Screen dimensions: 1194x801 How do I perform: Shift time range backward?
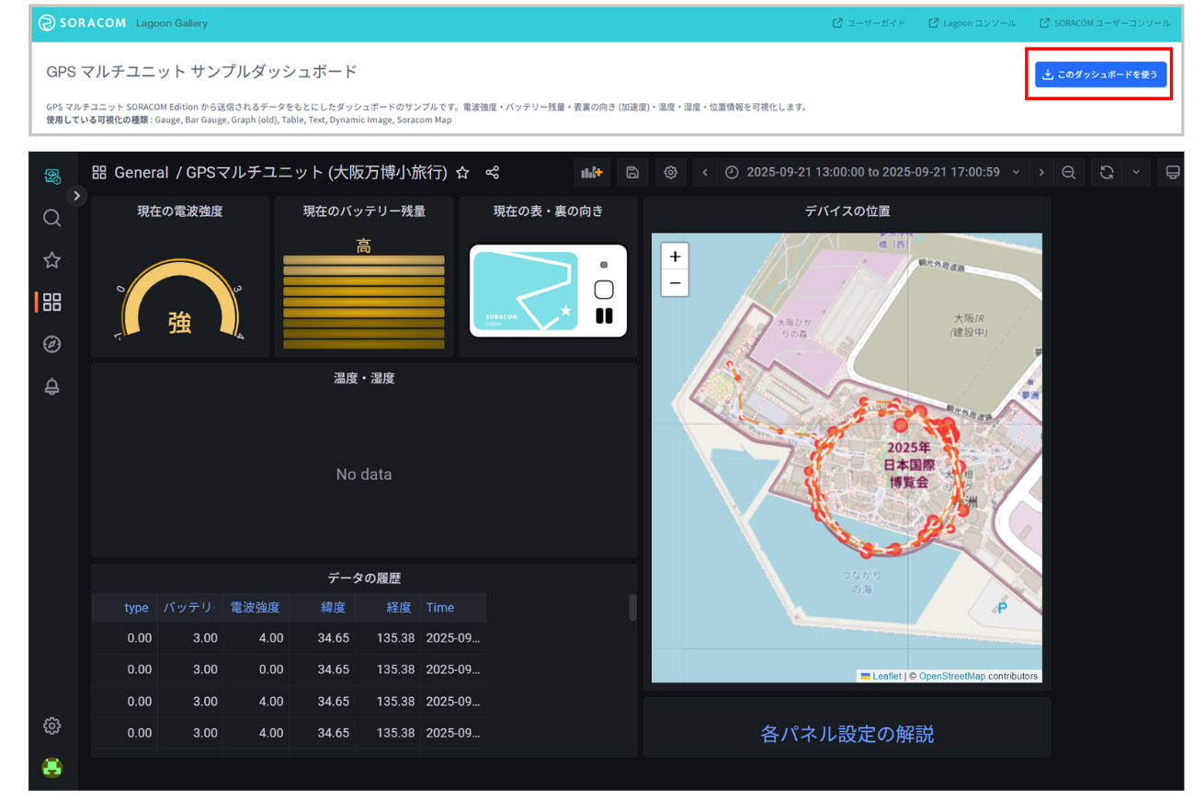click(705, 172)
